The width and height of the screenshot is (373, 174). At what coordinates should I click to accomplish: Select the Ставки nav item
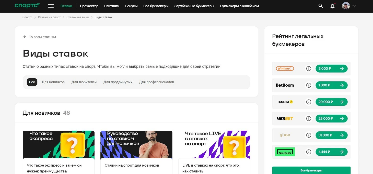[66, 6]
